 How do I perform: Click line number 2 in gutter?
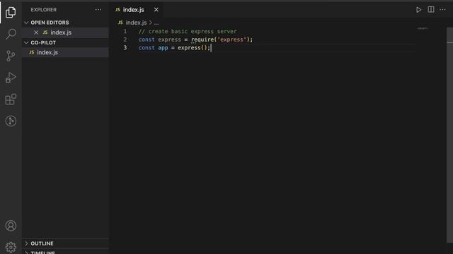[125, 40]
